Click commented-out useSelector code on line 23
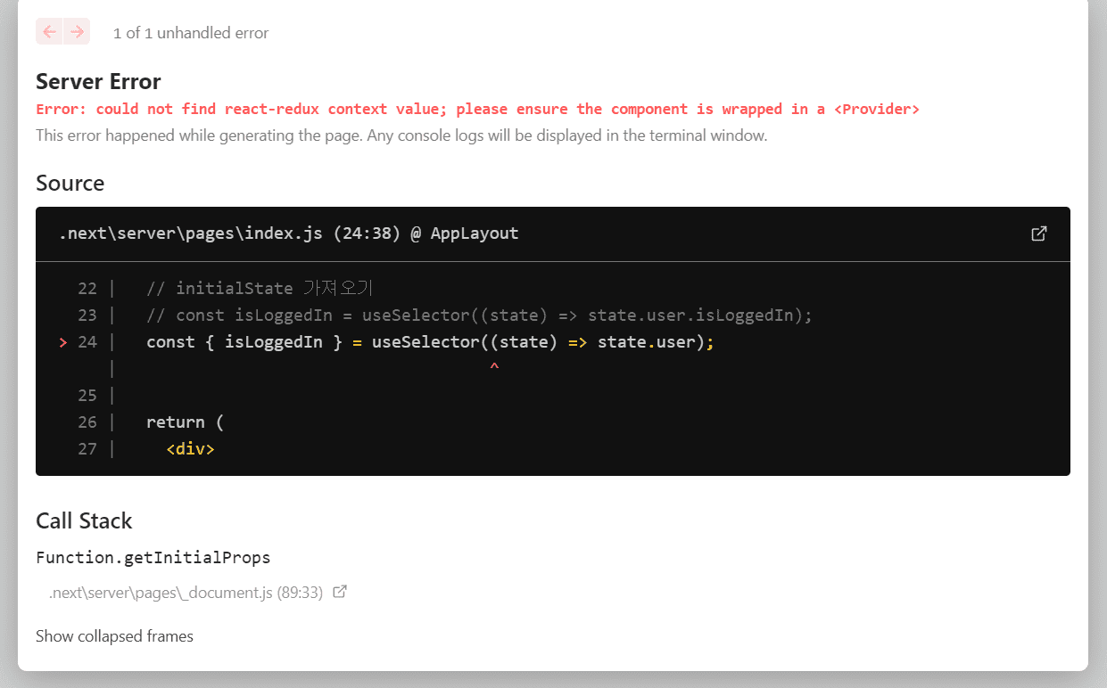 click(479, 315)
